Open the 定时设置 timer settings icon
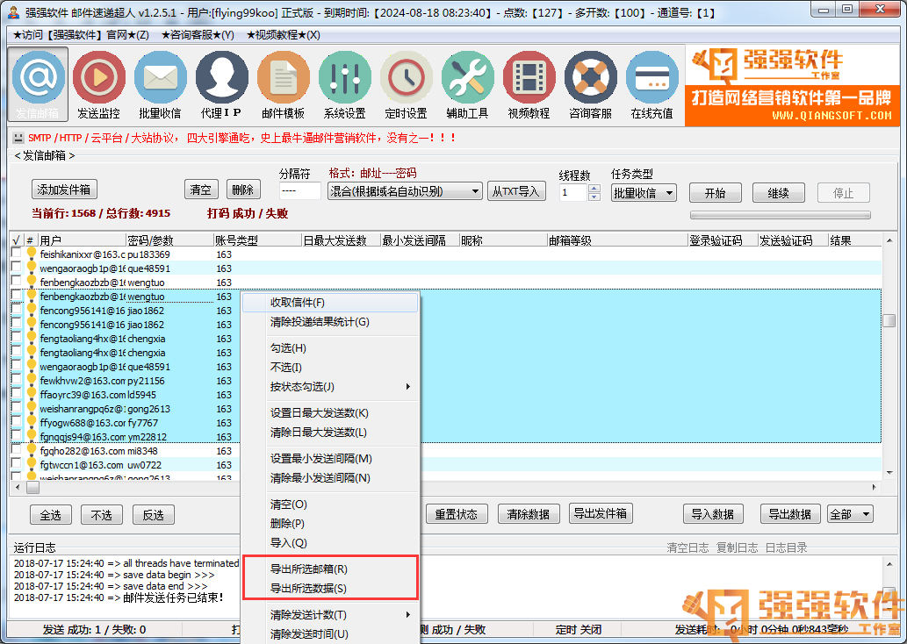This screenshot has height=644, width=907. coord(406,84)
